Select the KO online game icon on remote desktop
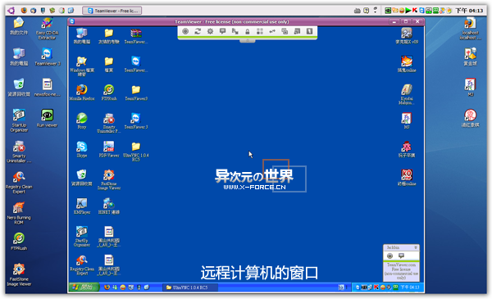492x299 pixels. (407, 178)
